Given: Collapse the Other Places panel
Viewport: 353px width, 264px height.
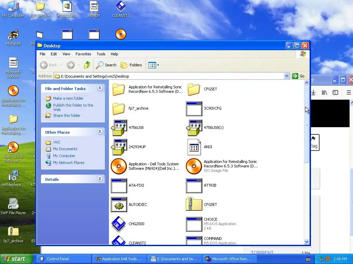Looking at the screenshot, I should tap(100, 132).
